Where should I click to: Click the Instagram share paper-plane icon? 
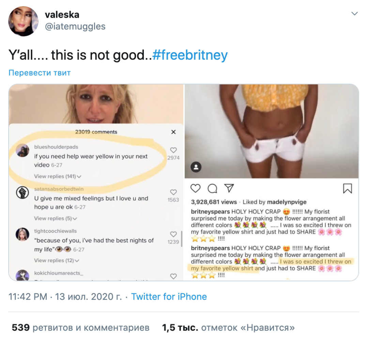[229, 188]
